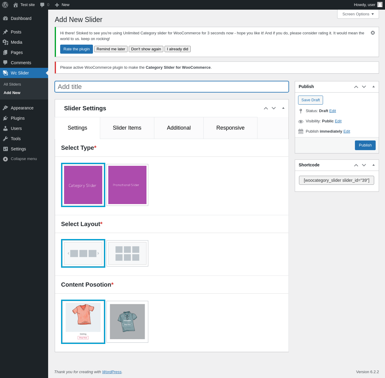Image resolution: width=385 pixels, height=378 pixels.
Task: Open the user avatar in admin bar
Action: [380, 5]
